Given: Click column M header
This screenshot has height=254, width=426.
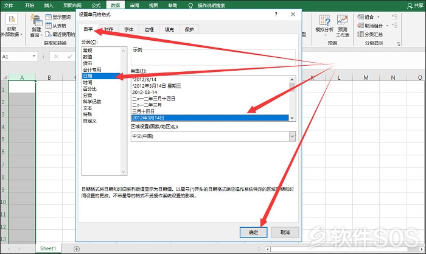Looking at the screenshot, I should click(366, 77).
